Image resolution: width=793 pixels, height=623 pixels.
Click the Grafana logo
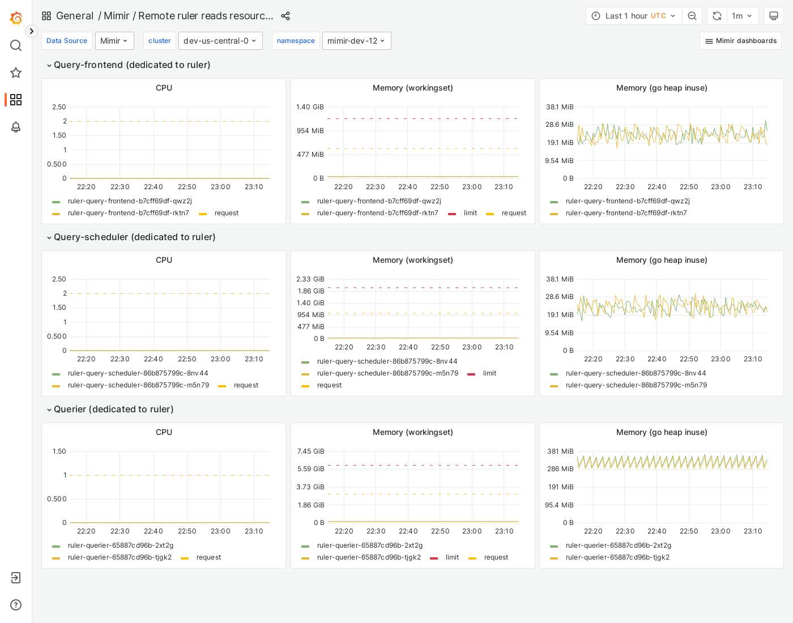click(x=16, y=18)
